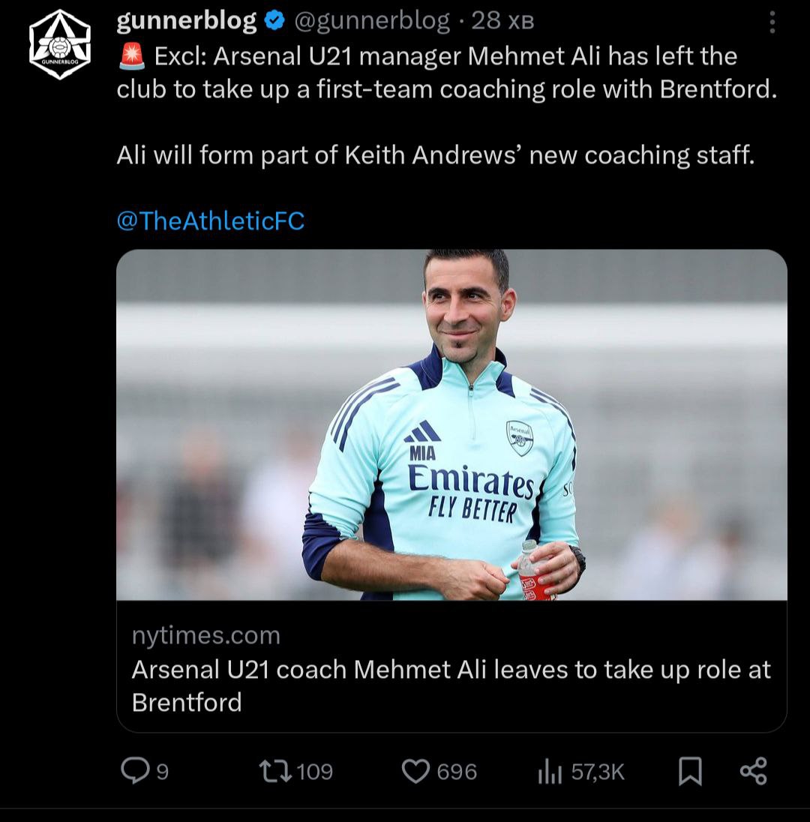Open the gunnerblog profile avatar

[60, 45]
